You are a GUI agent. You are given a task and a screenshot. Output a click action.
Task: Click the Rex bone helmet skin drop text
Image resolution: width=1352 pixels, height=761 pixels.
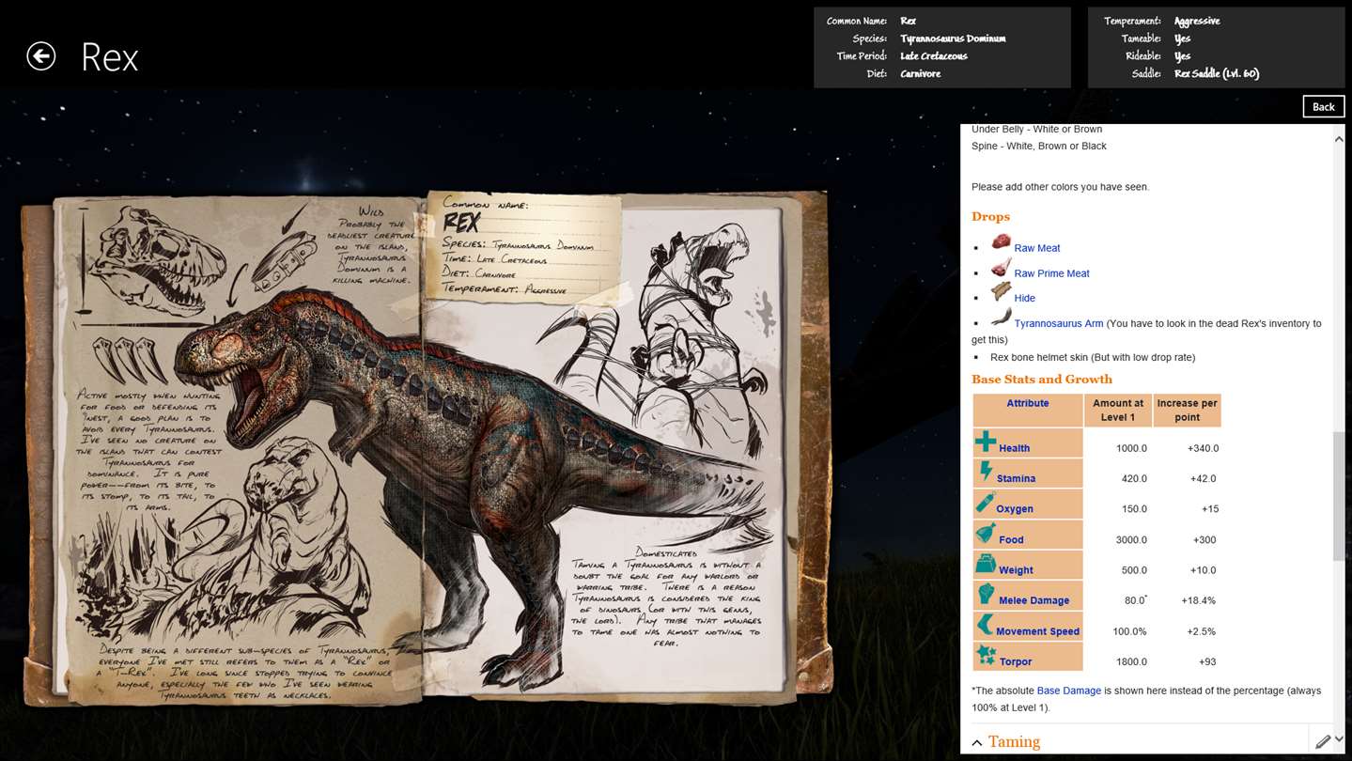point(1093,357)
